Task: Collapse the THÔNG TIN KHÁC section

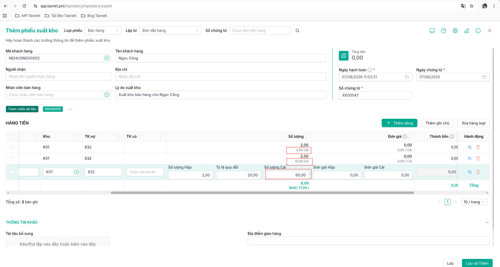Action: [487, 223]
